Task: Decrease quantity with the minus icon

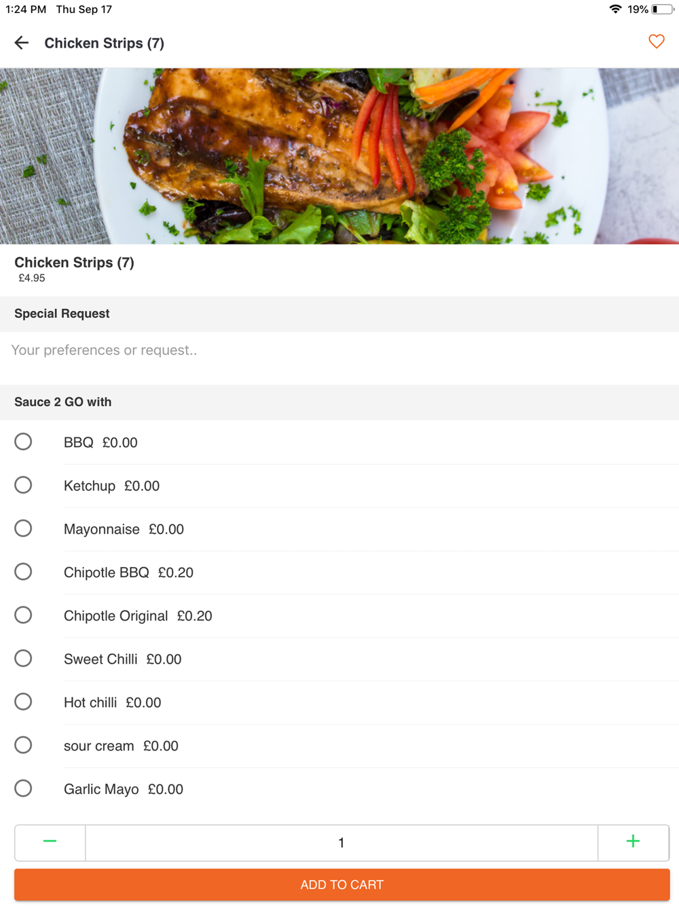Action: [50, 842]
